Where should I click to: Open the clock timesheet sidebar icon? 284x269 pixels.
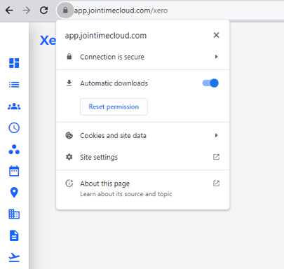(x=14, y=127)
